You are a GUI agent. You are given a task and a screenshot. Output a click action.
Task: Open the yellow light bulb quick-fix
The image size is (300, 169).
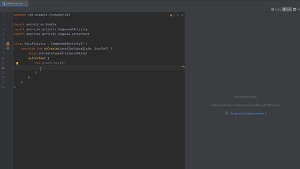click(17, 63)
